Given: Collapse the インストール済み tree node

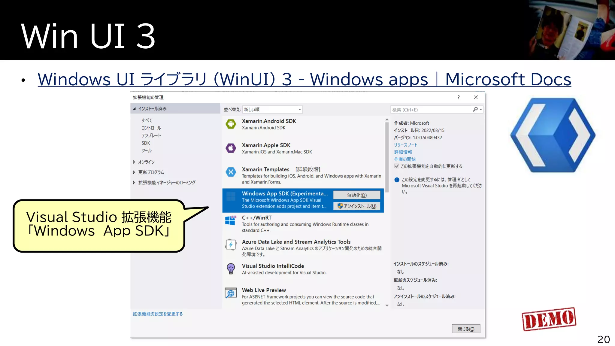Looking at the screenshot, I should (134, 109).
